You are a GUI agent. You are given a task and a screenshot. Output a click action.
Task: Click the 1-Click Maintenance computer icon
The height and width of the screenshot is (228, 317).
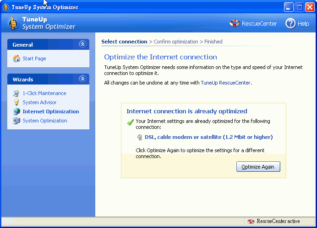tap(16, 93)
